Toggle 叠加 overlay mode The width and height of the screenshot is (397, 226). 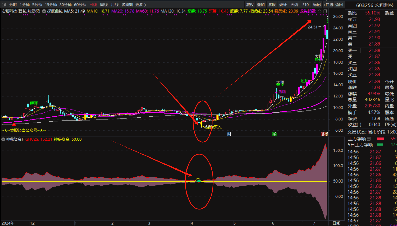pos(261,5)
